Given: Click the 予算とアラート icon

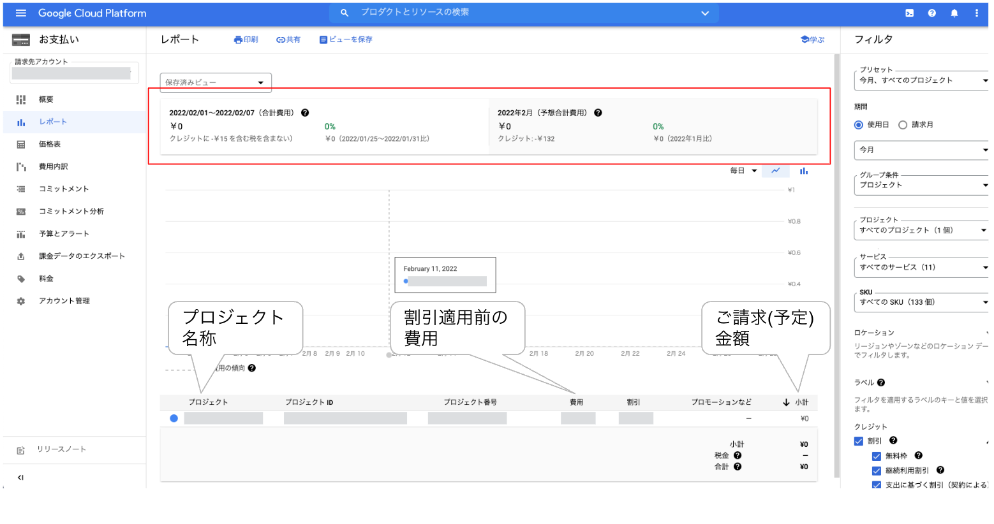Looking at the screenshot, I should [x=21, y=234].
